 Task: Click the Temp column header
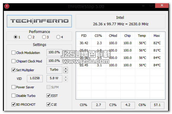click(x=142, y=36)
